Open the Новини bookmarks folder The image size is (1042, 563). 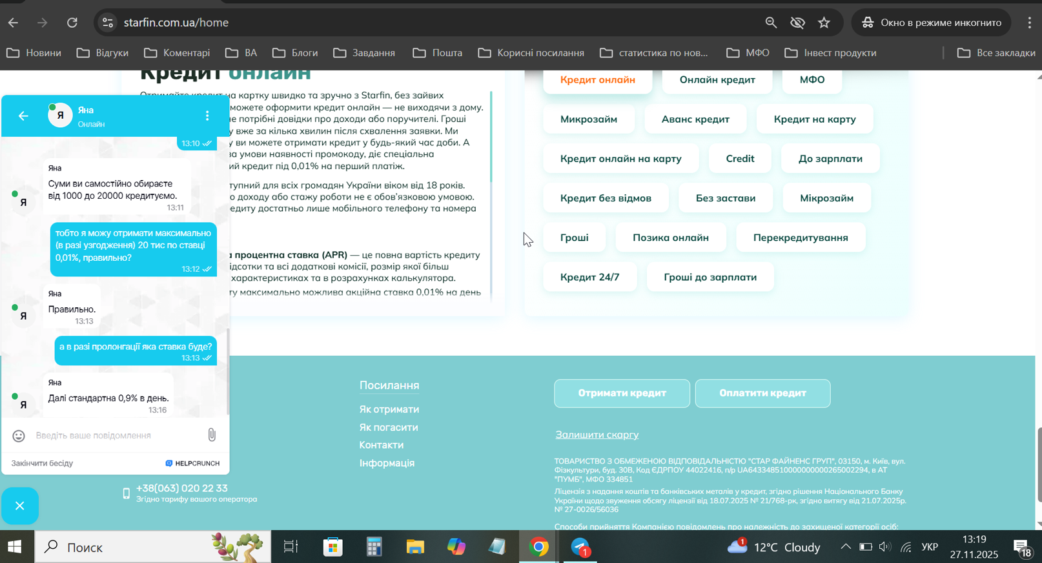(x=34, y=53)
